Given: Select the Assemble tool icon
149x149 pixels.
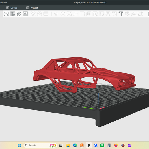Looking at the screenshot, I should tap(134, 14).
